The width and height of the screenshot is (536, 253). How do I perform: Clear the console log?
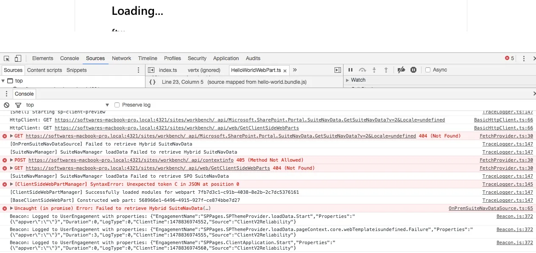pos(6,105)
